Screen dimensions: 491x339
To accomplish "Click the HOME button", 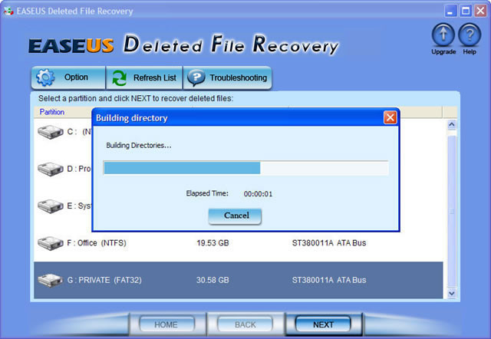I will (x=166, y=324).
